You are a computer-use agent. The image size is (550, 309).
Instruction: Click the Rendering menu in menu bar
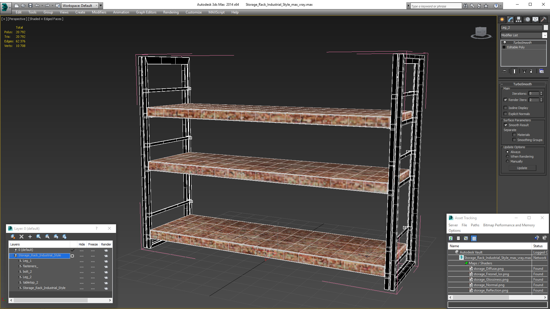pos(171,12)
